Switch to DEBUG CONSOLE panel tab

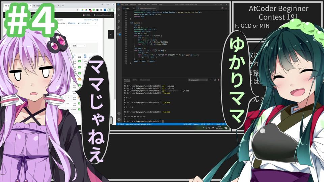145,80
